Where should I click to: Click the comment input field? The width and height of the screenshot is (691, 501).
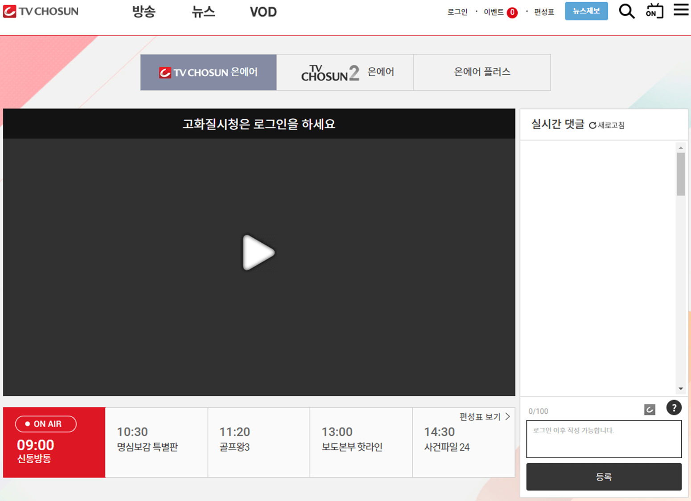point(604,439)
